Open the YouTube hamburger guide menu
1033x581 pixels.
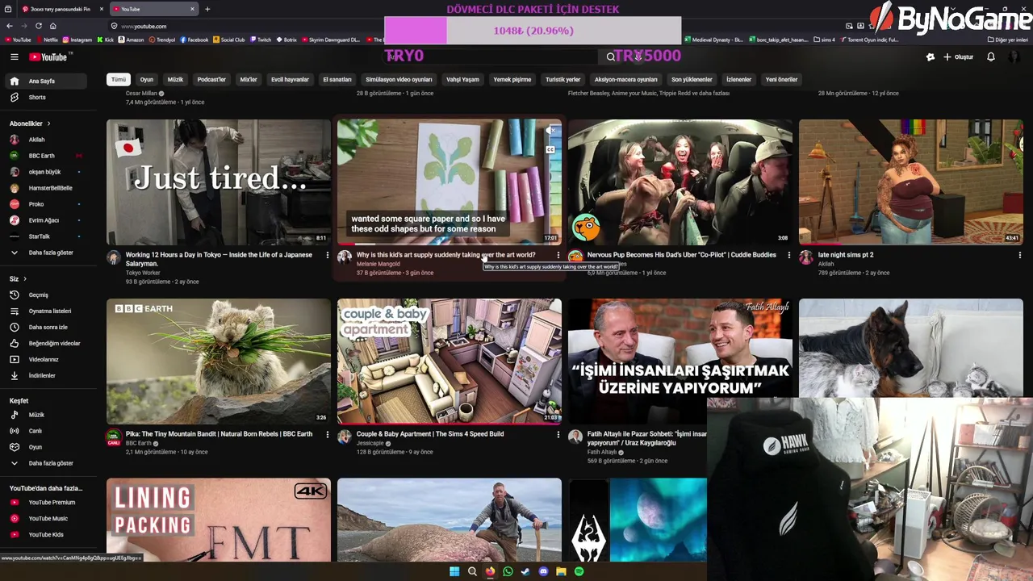point(14,56)
